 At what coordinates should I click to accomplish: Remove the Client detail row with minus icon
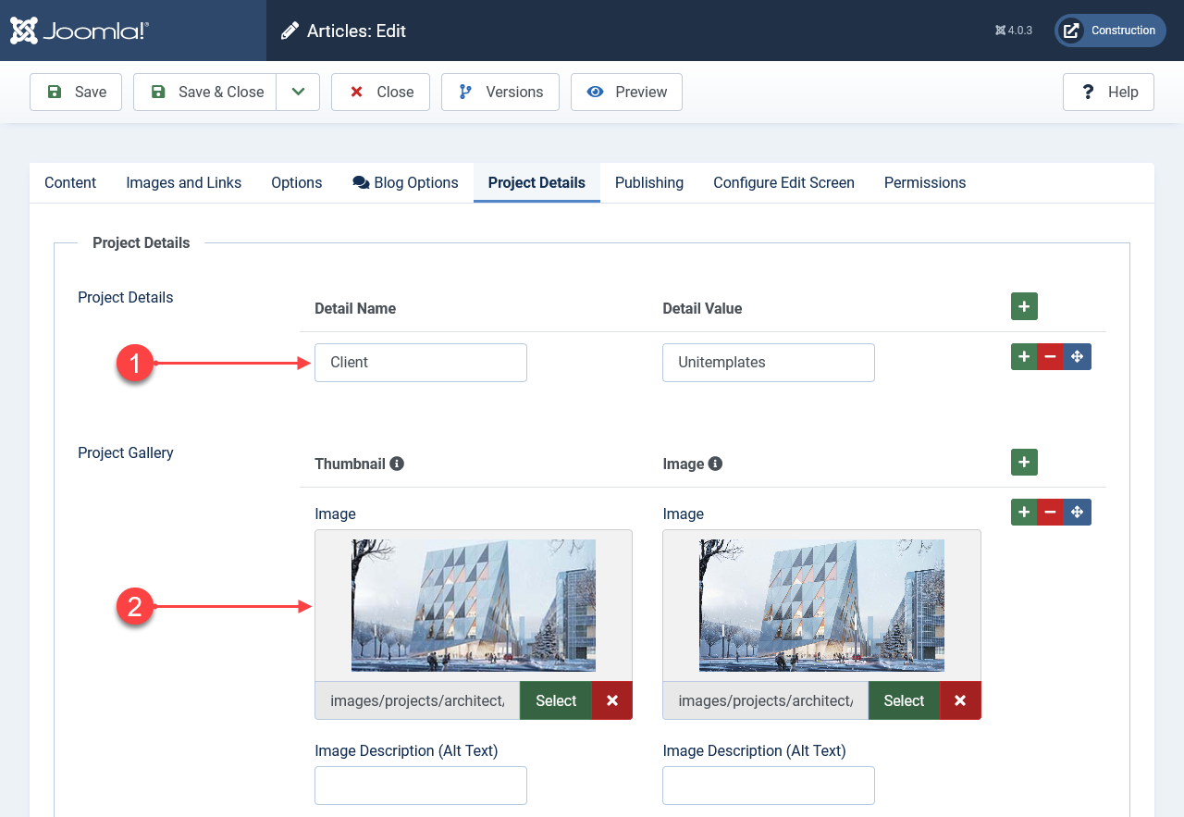click(1050, 356)
